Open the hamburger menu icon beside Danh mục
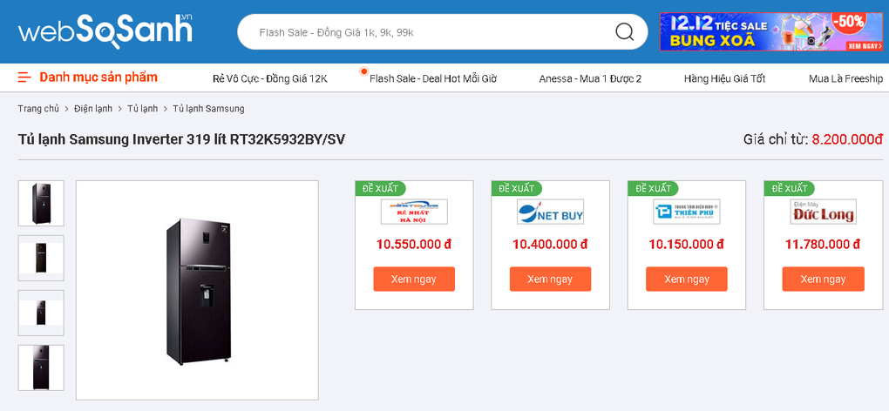 point(24,77)
